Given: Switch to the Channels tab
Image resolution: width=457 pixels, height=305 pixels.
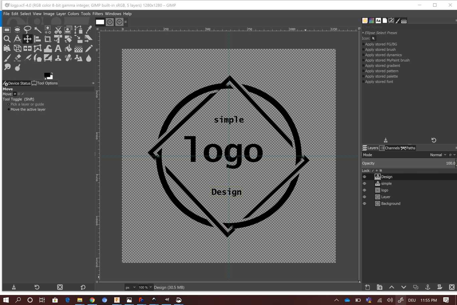Looking at the screenshot, I should coord(390,148).
